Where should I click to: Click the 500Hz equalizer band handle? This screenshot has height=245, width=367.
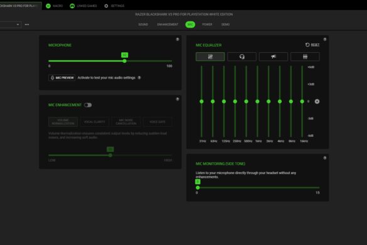(246, 101)
